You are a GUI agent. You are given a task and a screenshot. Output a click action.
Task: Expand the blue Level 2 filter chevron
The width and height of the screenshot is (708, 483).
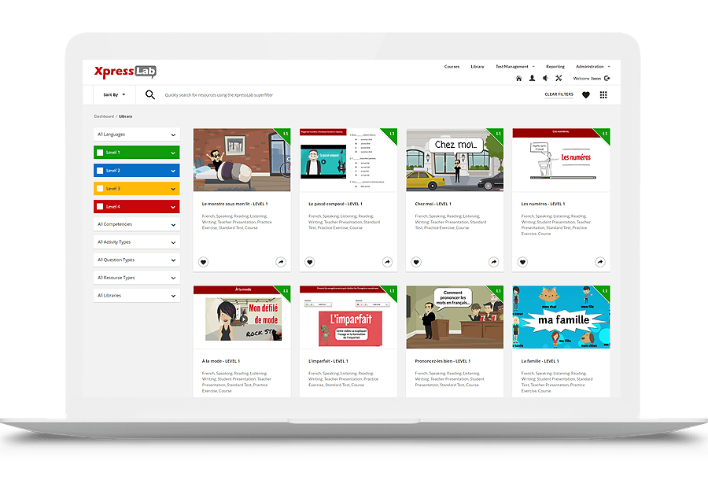(173, 171)
